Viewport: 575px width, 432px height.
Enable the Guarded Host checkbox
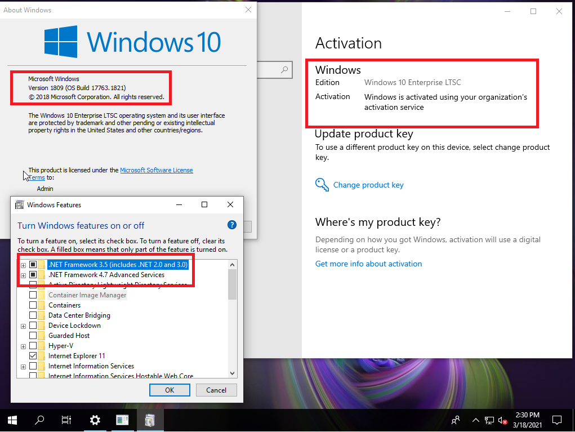click(33, 336)
